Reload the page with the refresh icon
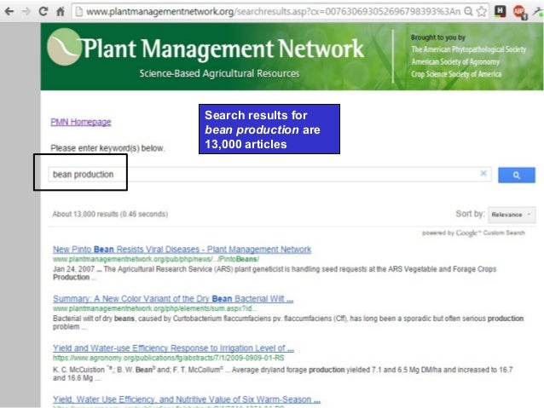This screenshot has width=544, height=408. (43, 11)
